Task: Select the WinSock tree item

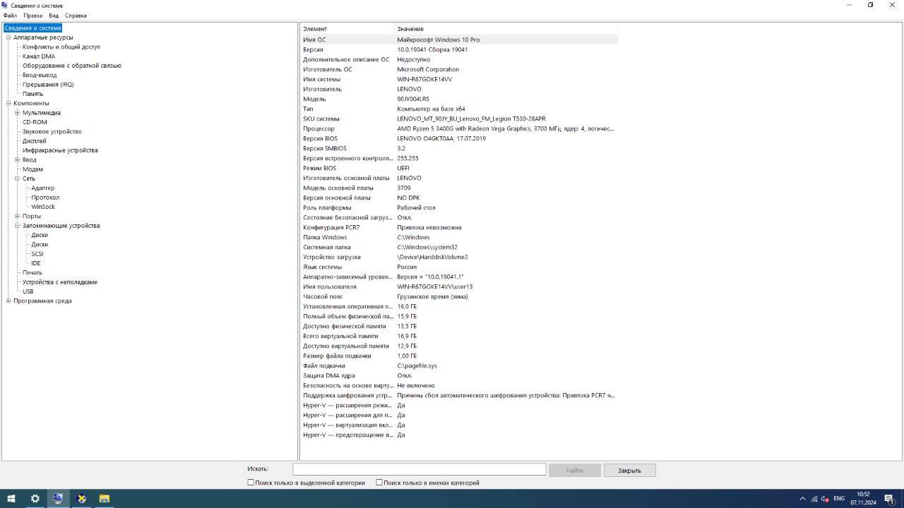Action: coord(43,207)
